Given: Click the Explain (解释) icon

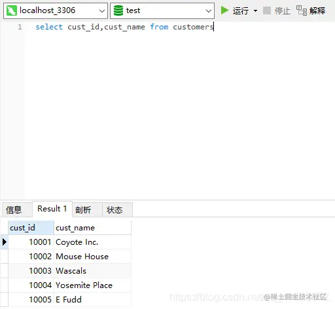Looking at the screenshot, I should coord(302,10).
